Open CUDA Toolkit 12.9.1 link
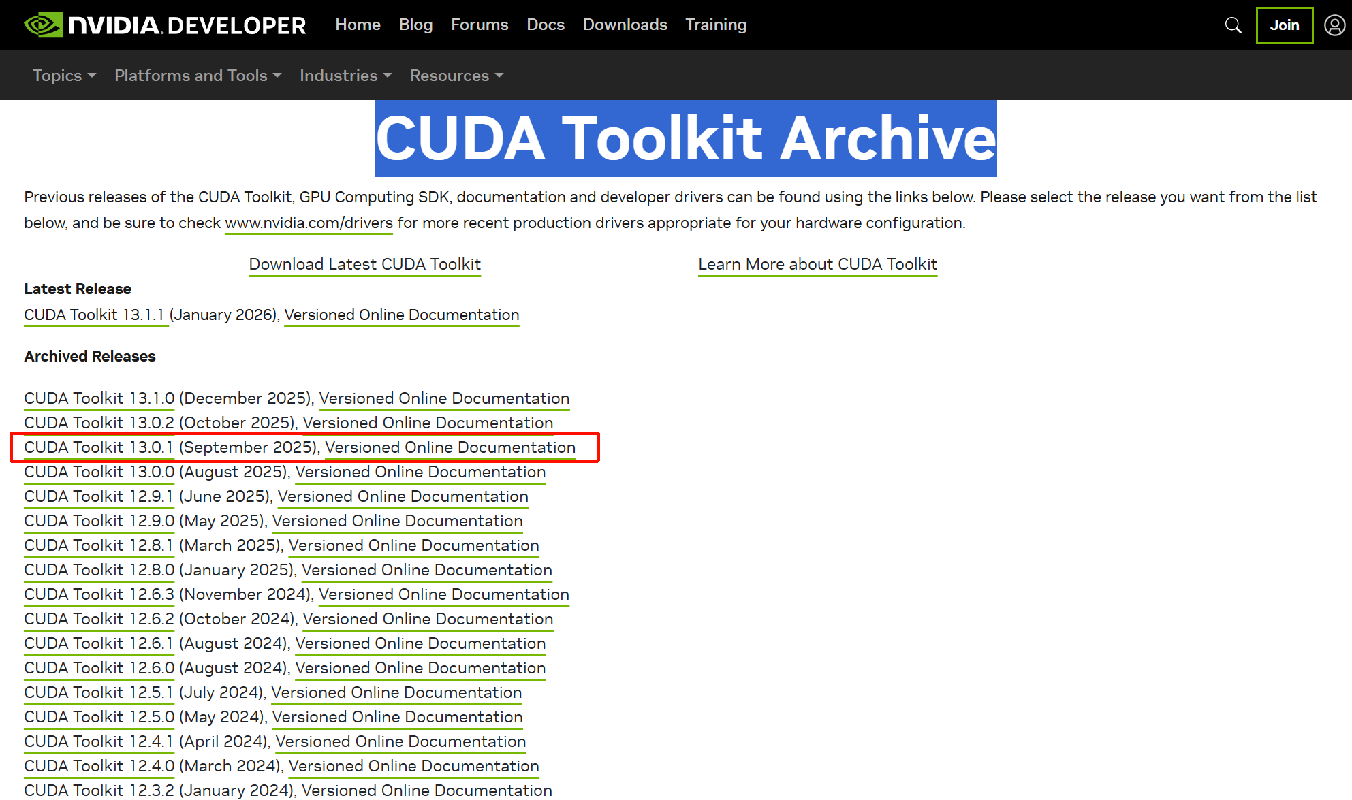The width and height of the screenshot is (1352, 800). [99, 497]
